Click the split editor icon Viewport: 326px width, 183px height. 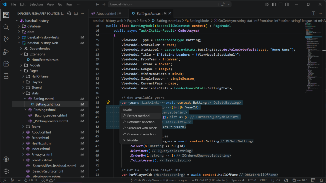[x=314, y=13]
